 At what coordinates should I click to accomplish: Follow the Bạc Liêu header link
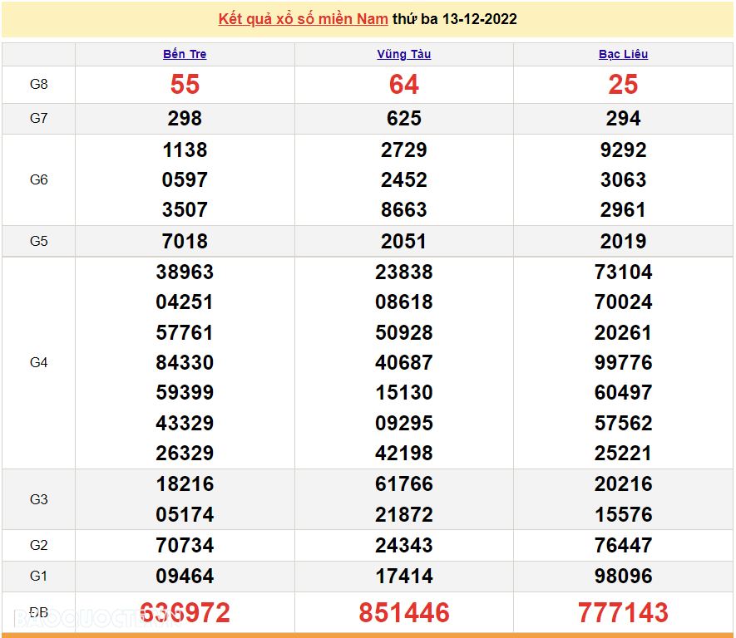623,54
